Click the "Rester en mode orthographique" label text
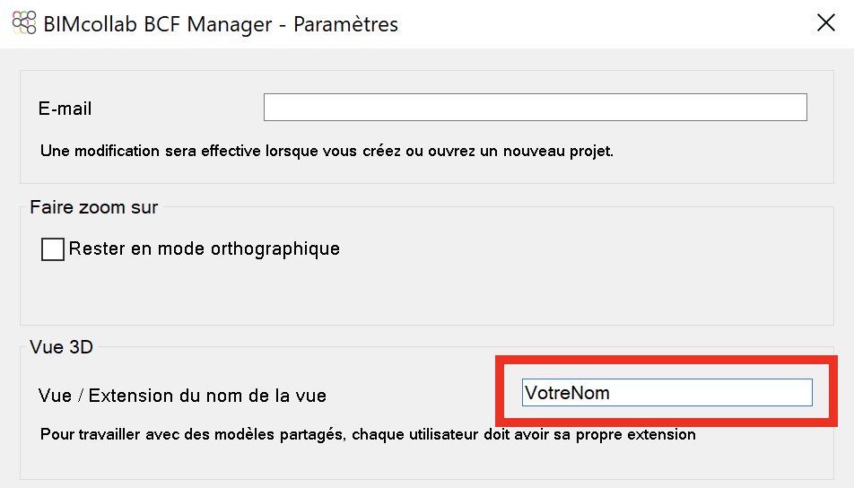This screenshot has height=488, width=854. (205, 248)
